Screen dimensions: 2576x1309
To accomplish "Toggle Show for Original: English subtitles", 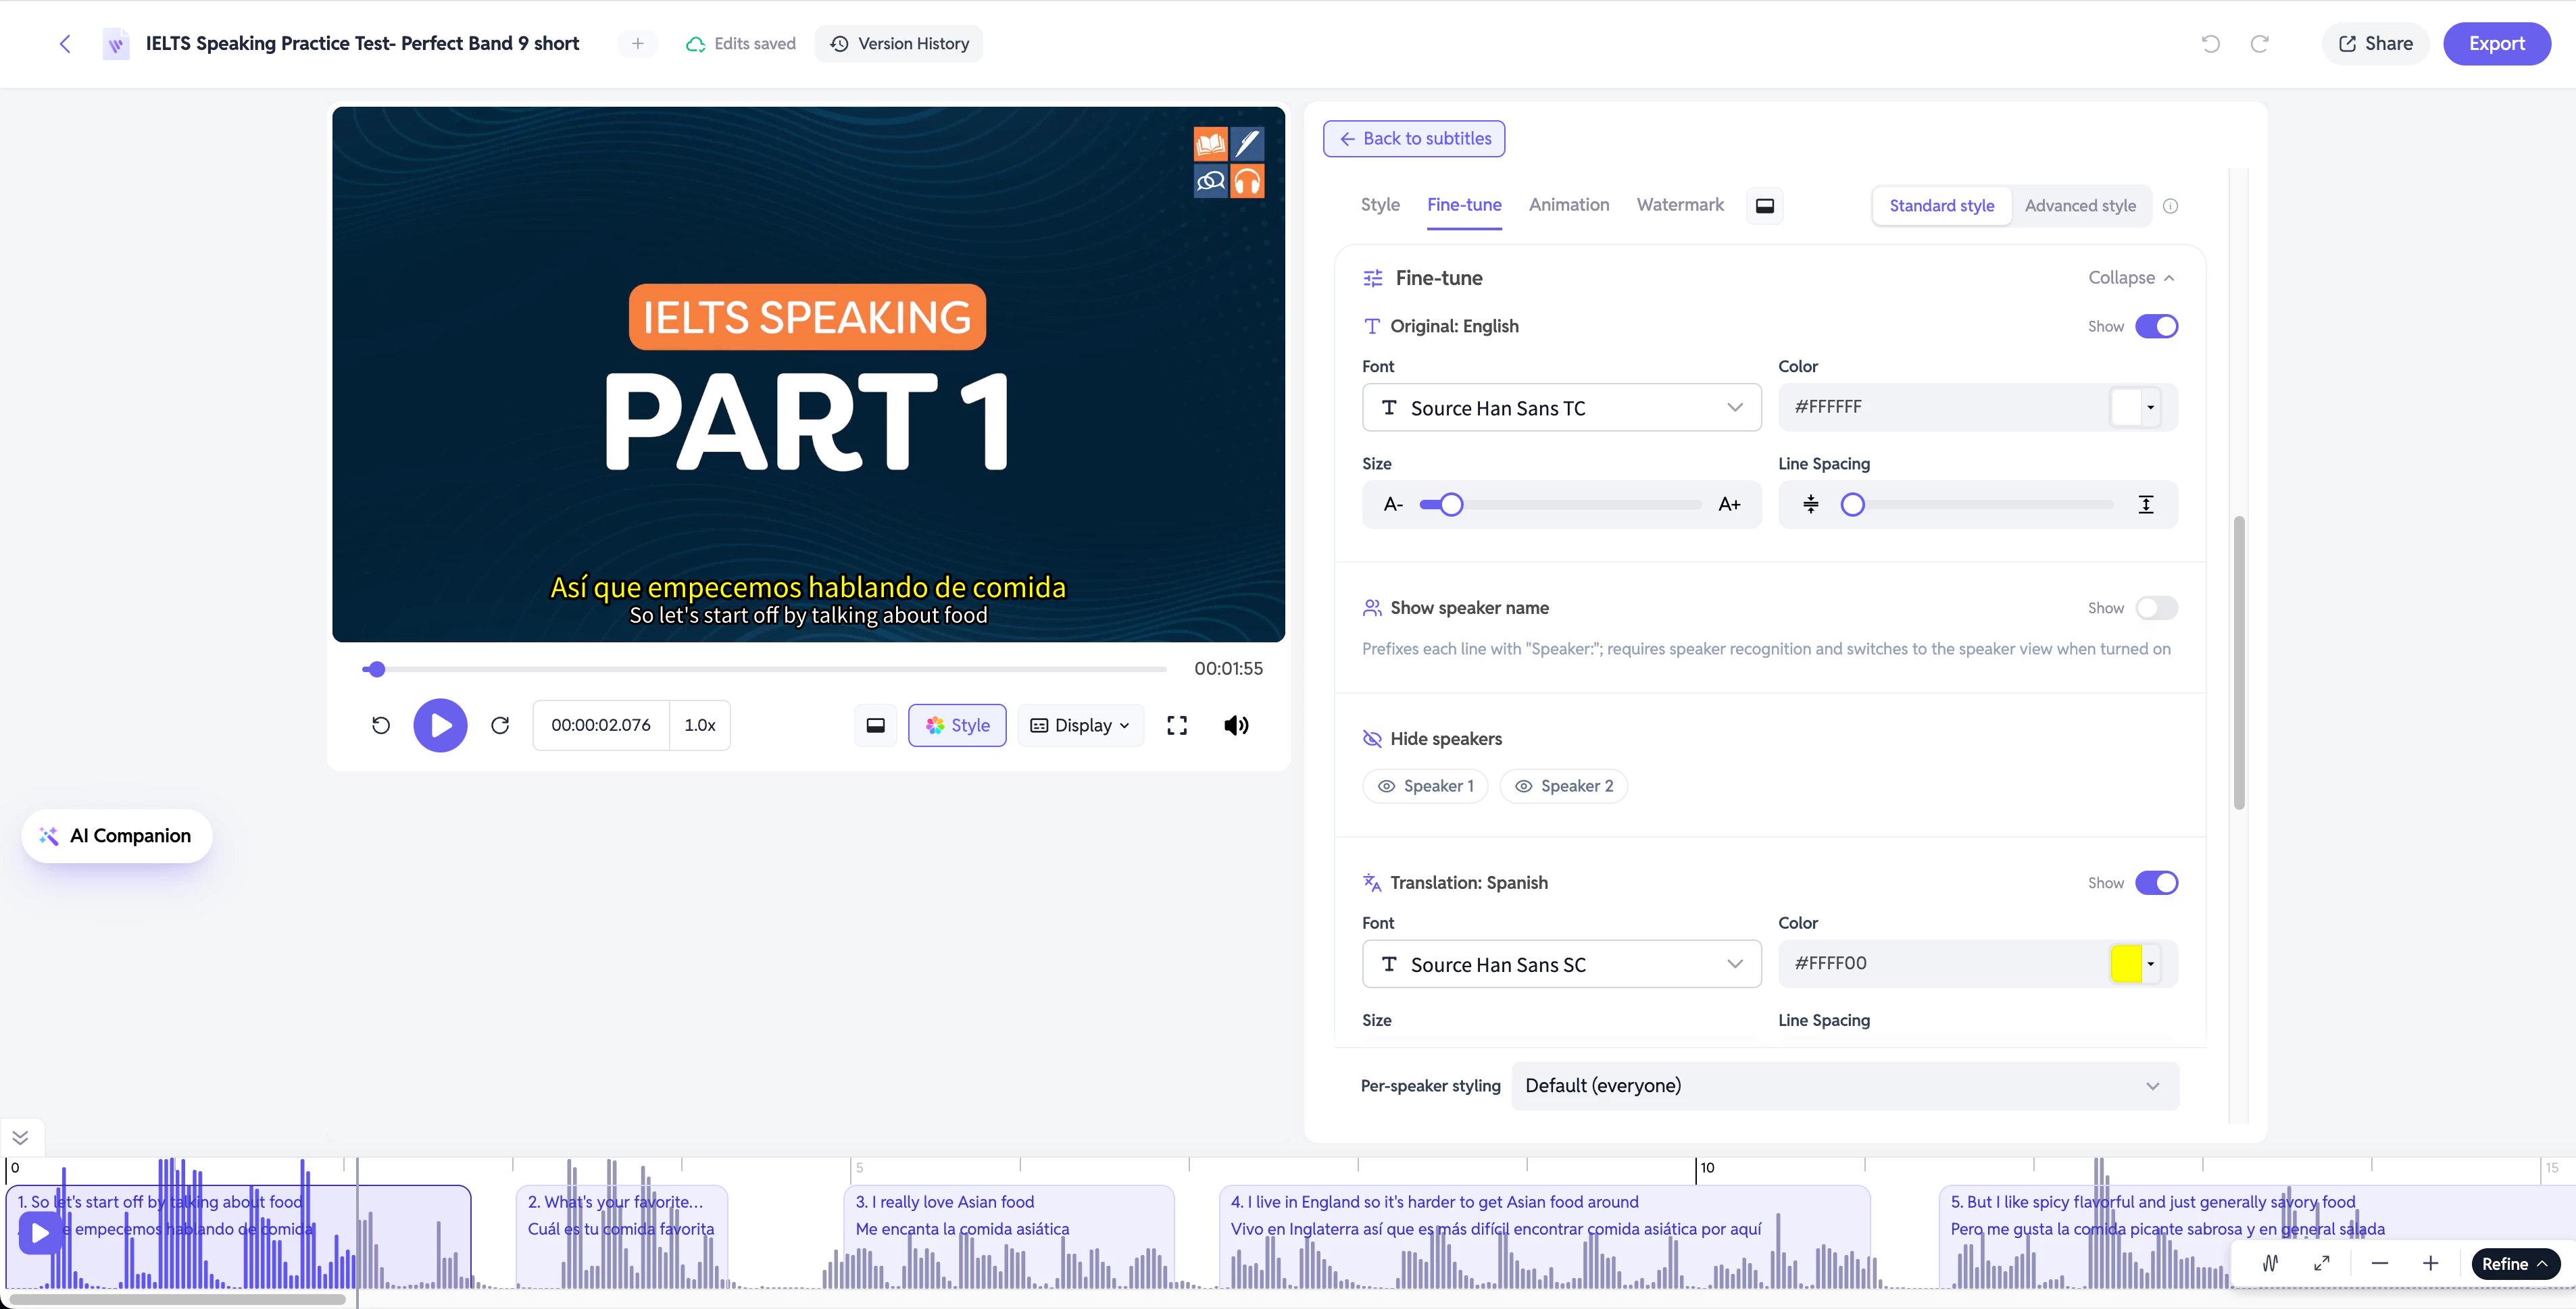I will tap(2157, 327).
